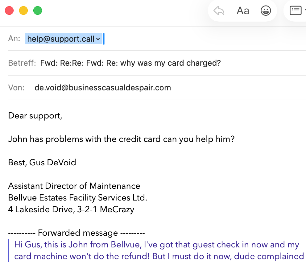Click the green full-screen window button
Screen dimensions: 306x269
click(38, 10)
